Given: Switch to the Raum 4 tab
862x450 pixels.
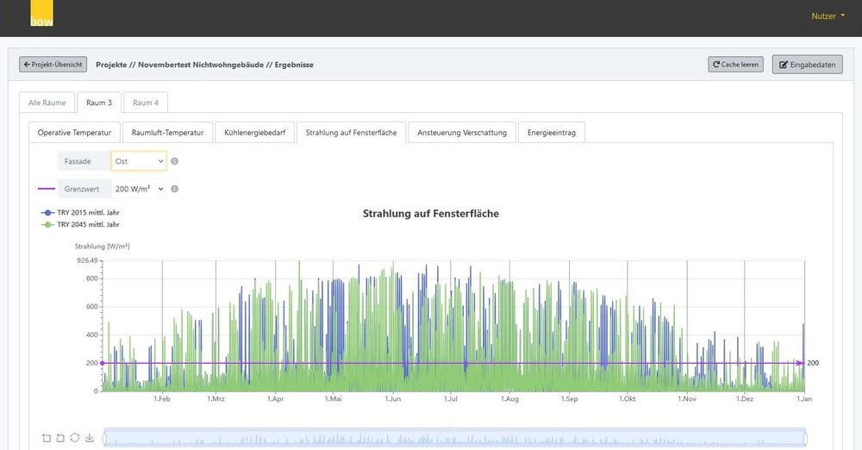Looking at the screenshot, I should (146, 103).
